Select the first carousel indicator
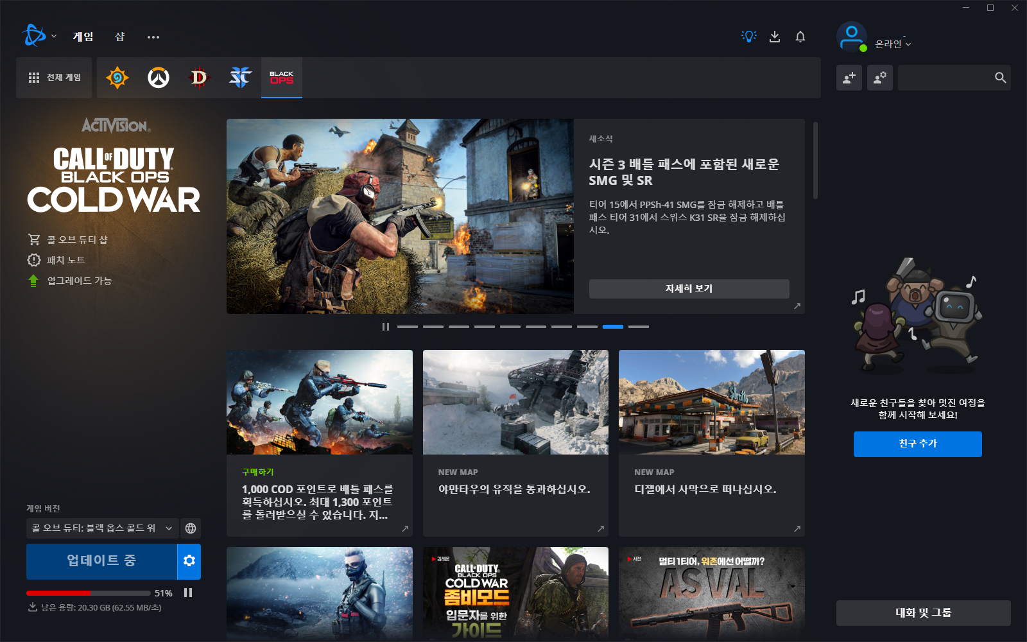The height and width of the screenshot is (642, 1027). [407, 327]
